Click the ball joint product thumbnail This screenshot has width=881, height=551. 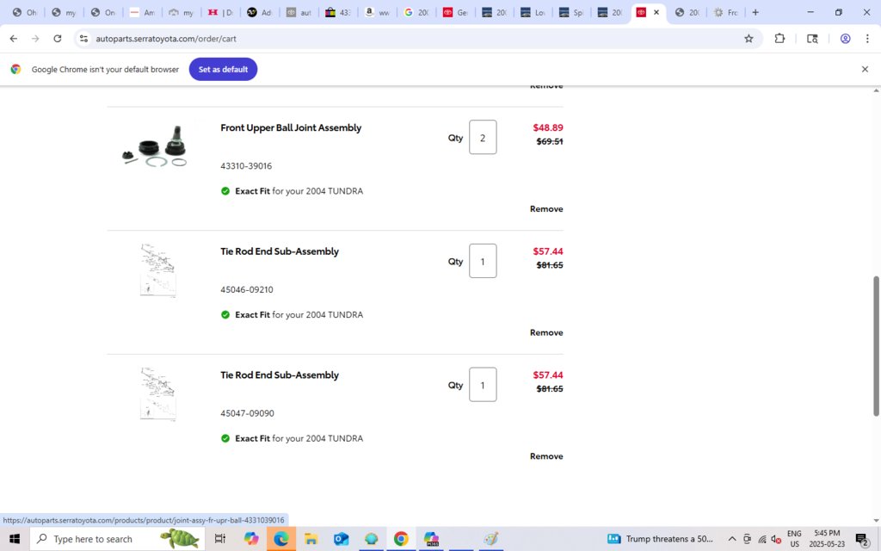click(x=156, y=146)
